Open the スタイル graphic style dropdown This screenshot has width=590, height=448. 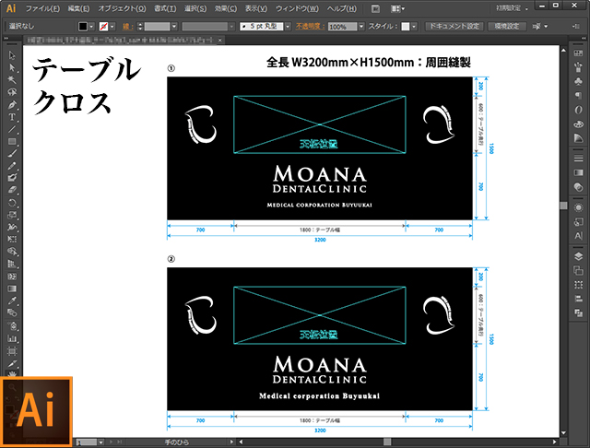(414, 27)
